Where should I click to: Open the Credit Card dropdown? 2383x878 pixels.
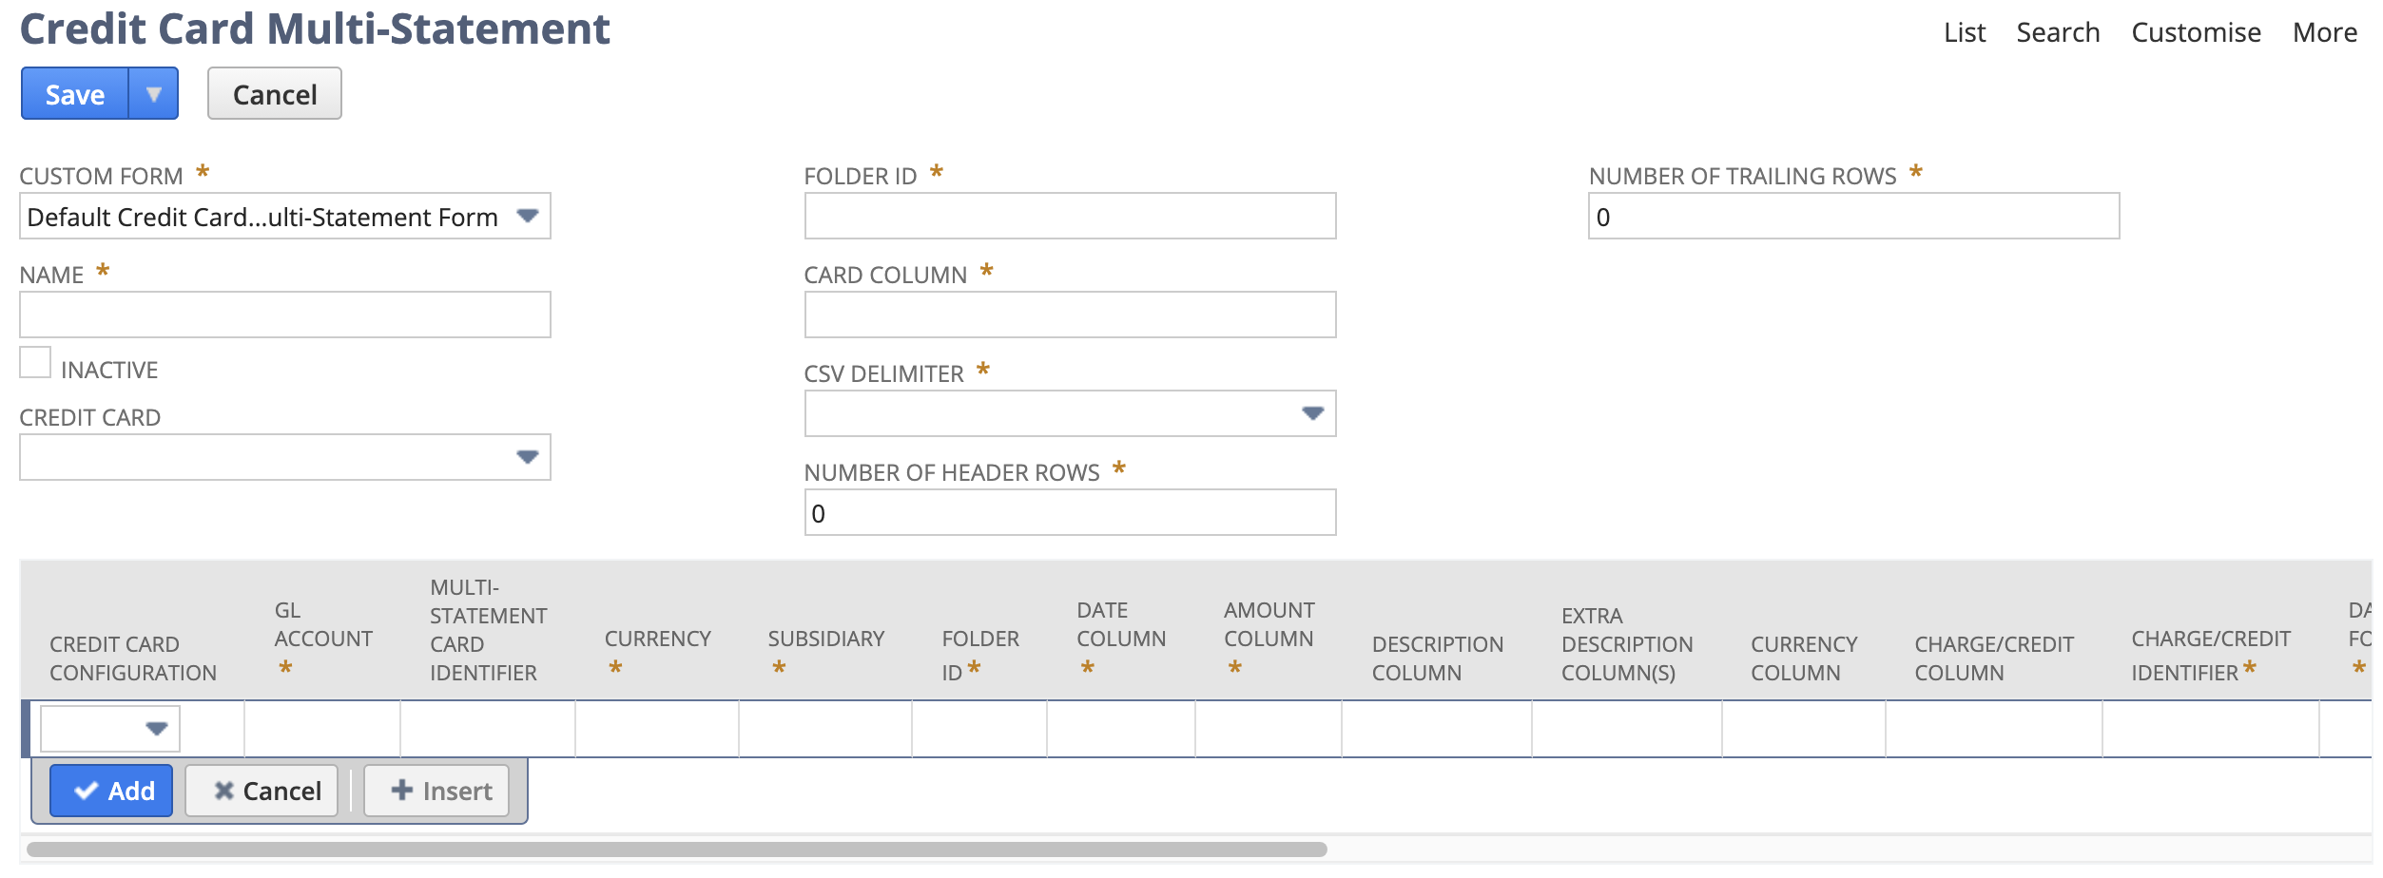(529, 457)
